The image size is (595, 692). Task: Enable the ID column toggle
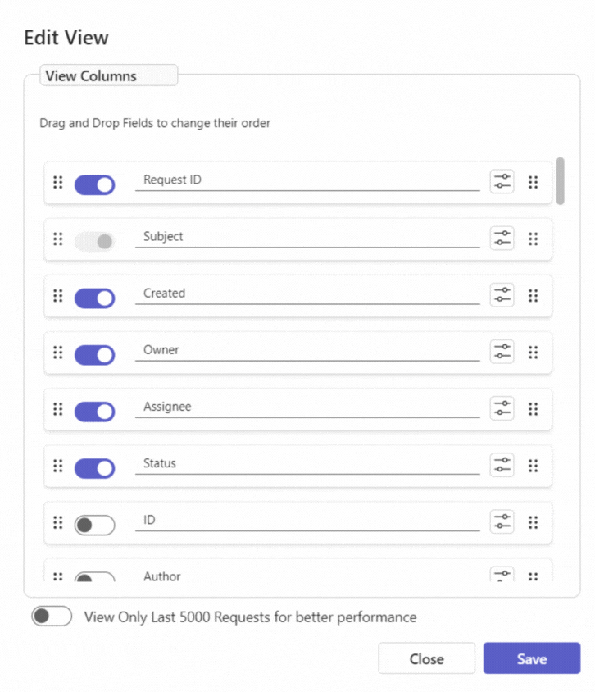(x=94, y=526)
